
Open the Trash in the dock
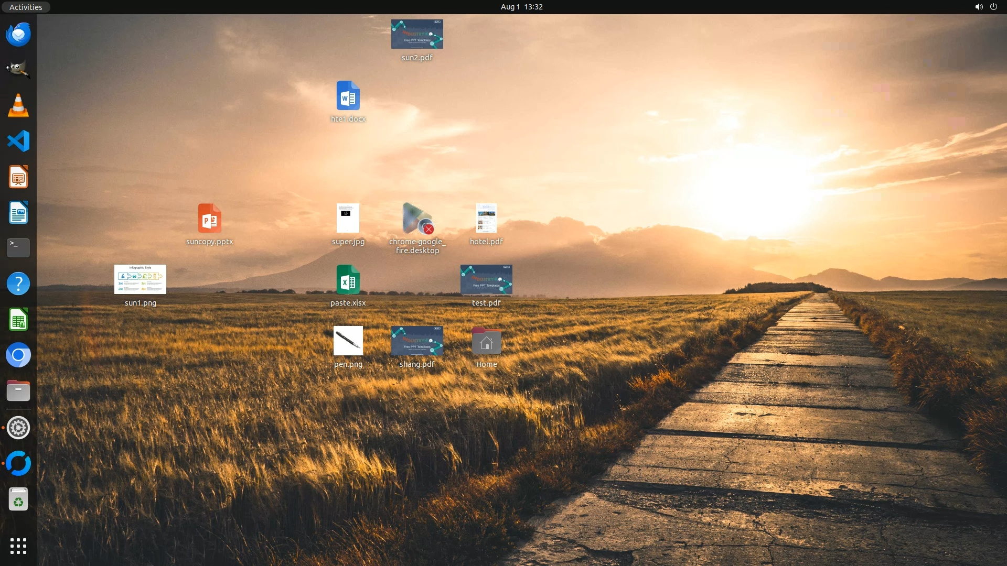pyautogui.click(x=18, y=499)
